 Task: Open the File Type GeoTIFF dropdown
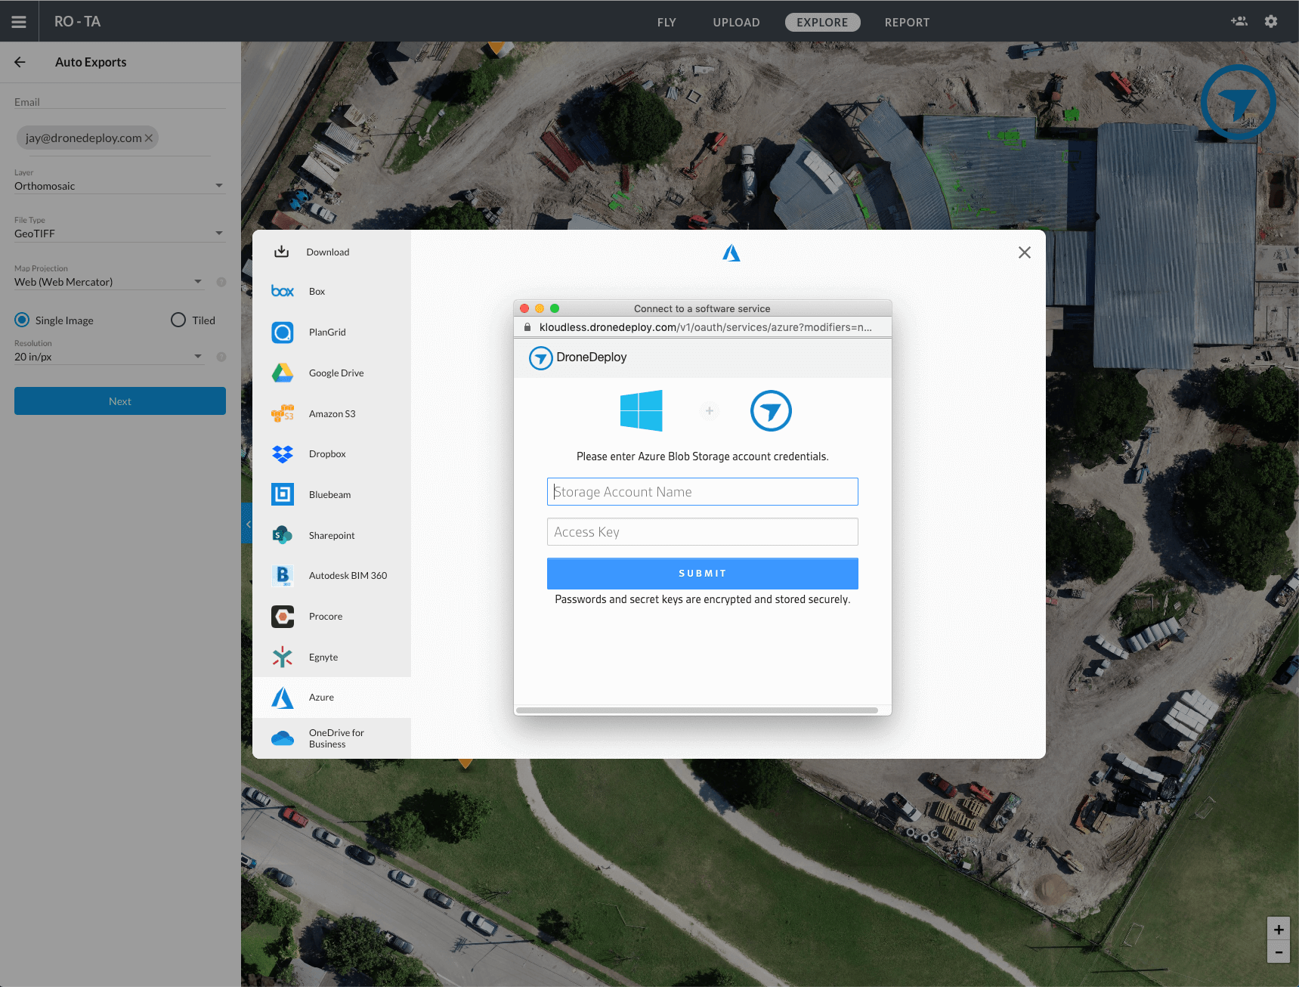coord(119,234)
